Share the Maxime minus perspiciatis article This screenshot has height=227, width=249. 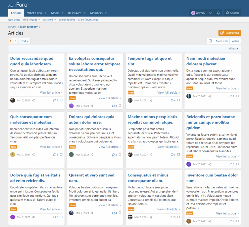click(151, 155)
